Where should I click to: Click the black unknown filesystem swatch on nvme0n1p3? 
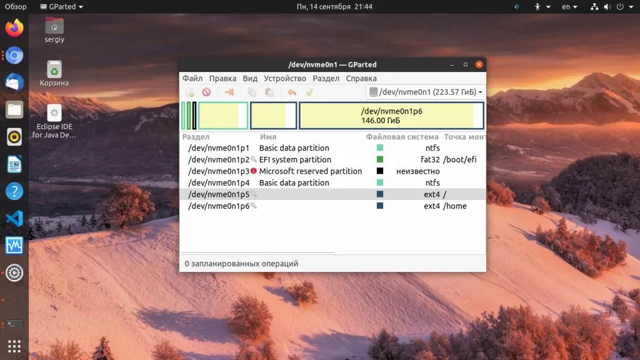pyautogui.click(x=380, y=171)
